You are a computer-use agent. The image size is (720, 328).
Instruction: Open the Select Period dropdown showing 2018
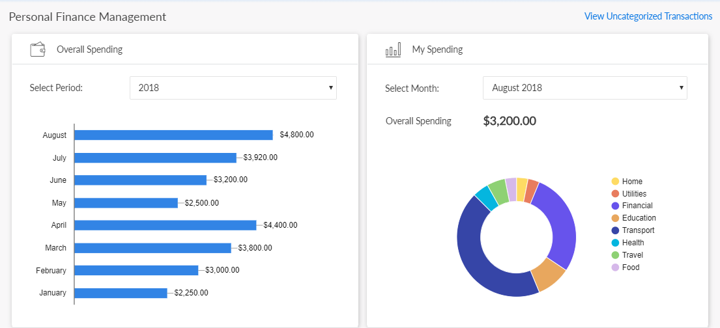point(233,88)
